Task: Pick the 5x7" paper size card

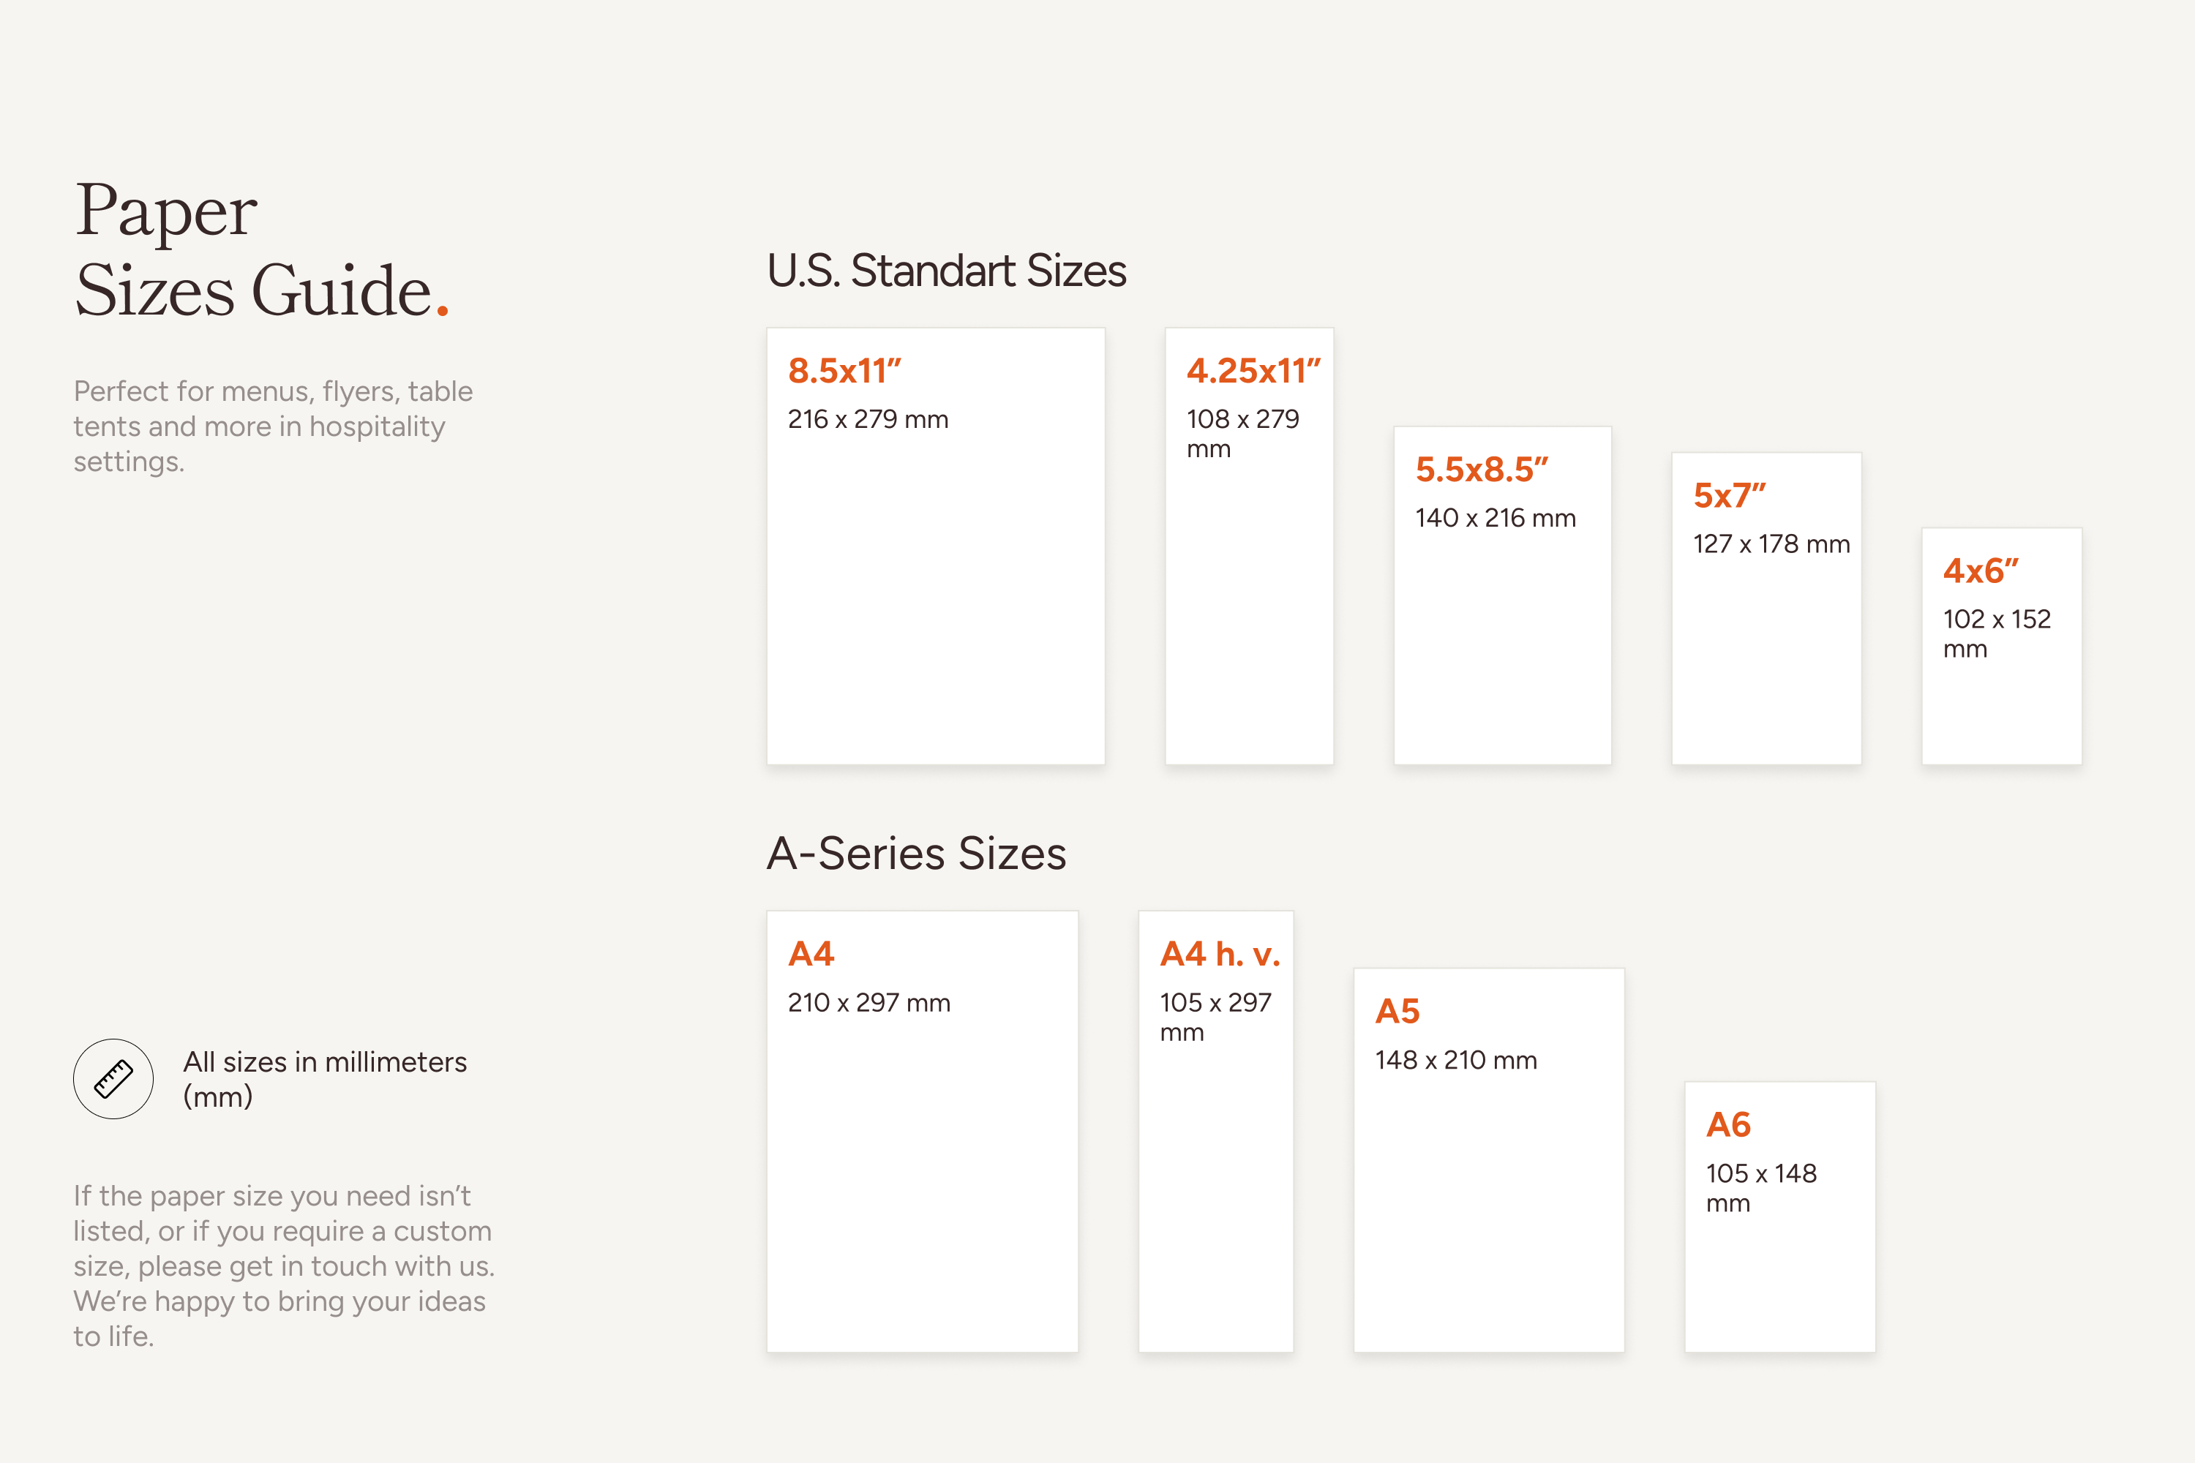Action: 1766,609
